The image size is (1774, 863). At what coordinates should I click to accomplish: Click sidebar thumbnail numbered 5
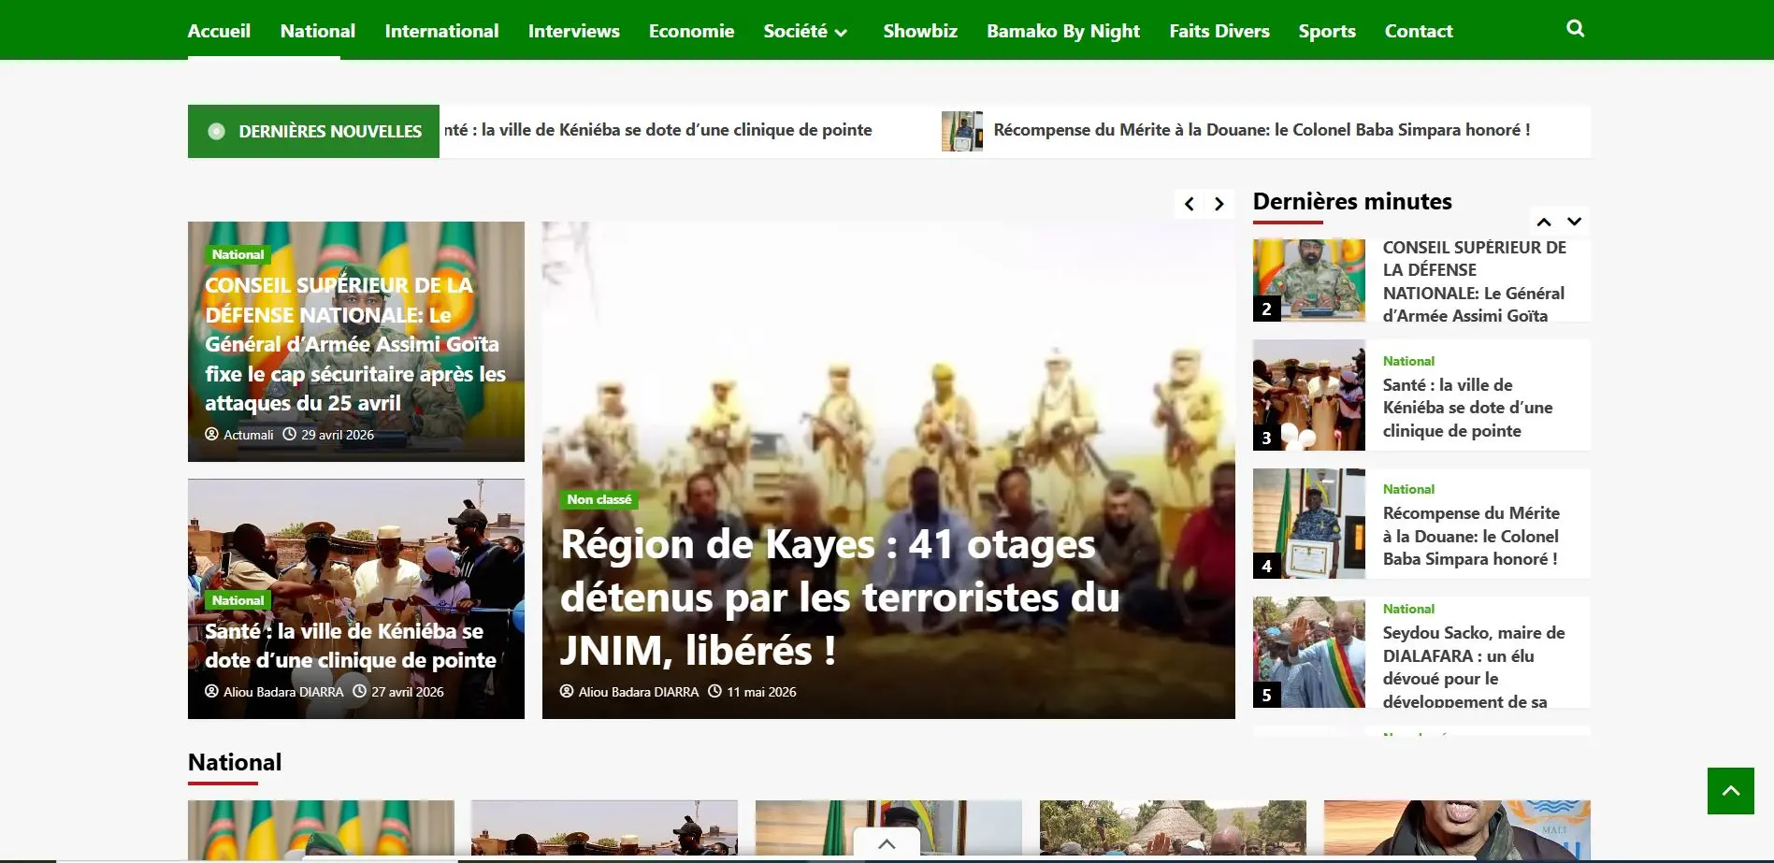tap(1309, 652)
